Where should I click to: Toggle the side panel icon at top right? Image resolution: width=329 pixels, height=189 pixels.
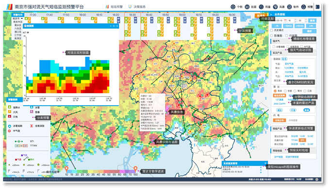click(x=318, y=7)
